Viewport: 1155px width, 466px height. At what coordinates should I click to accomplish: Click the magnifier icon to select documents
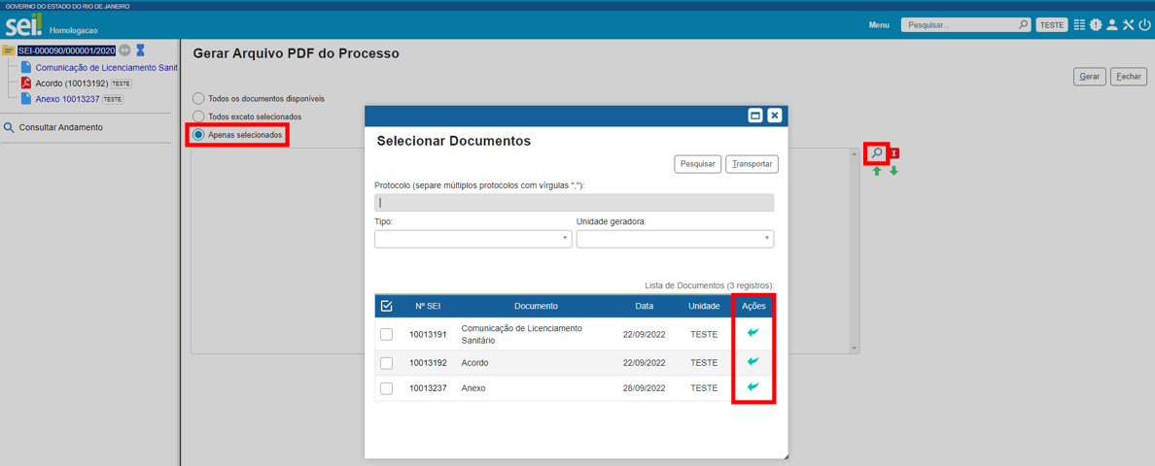coord(876,153)
